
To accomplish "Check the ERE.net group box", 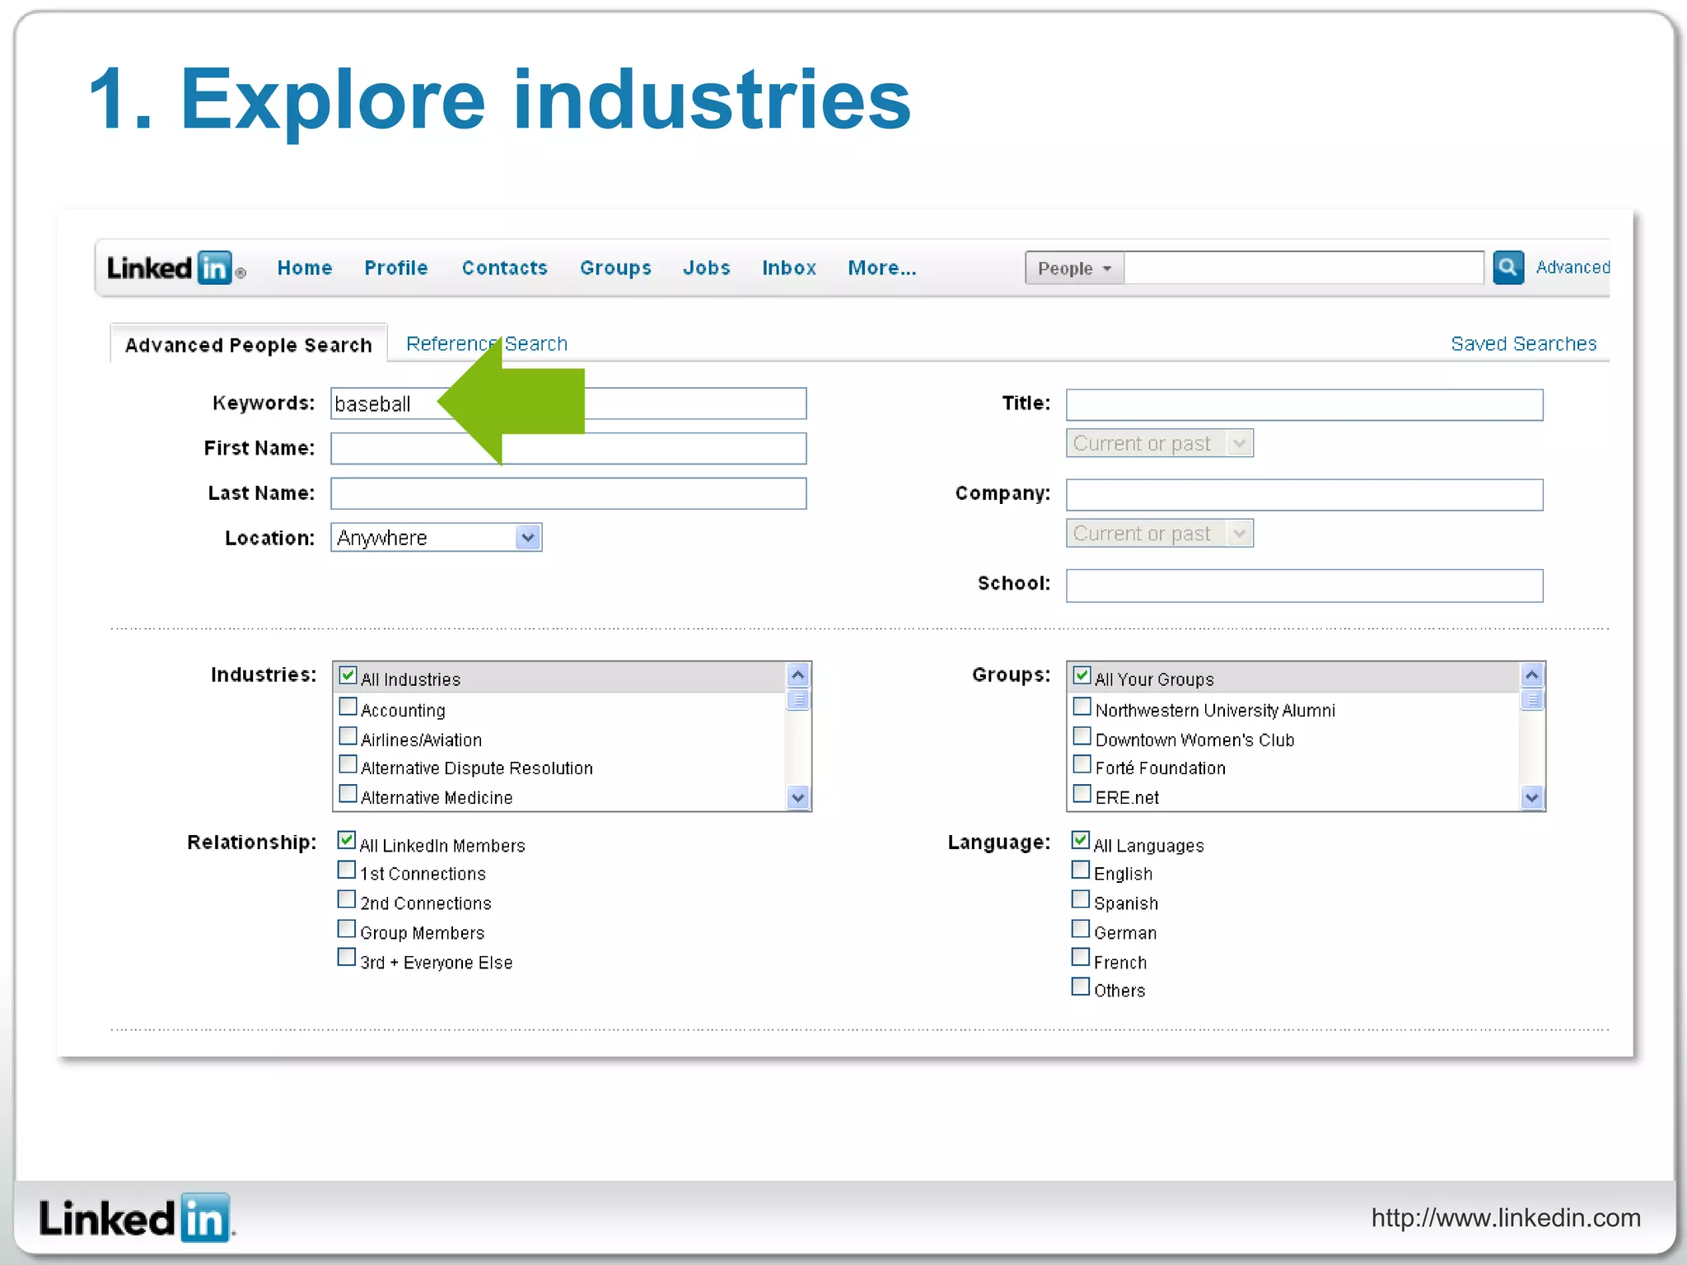I will pos(1082,794).
